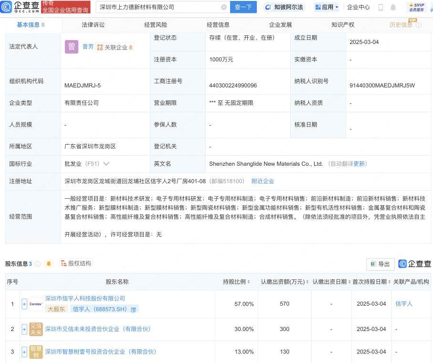Open the mobile phone app icon
This screenshot has width=433, height=363.
[x=380, y=8]
